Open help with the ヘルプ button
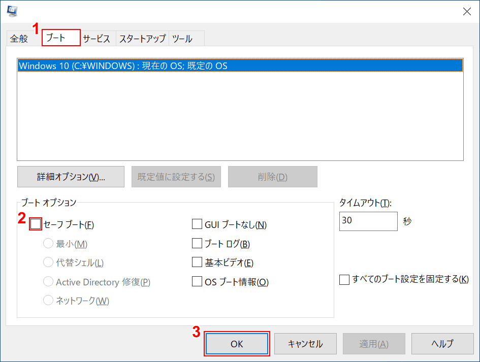The width and height of the screenshot is (480, 362). click(442, 344)
